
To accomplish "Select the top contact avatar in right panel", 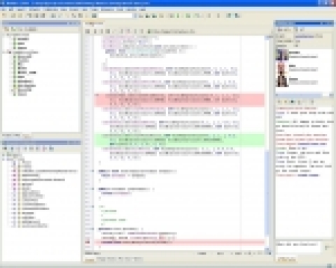I will pyautogui.click(x=282, y=55).
